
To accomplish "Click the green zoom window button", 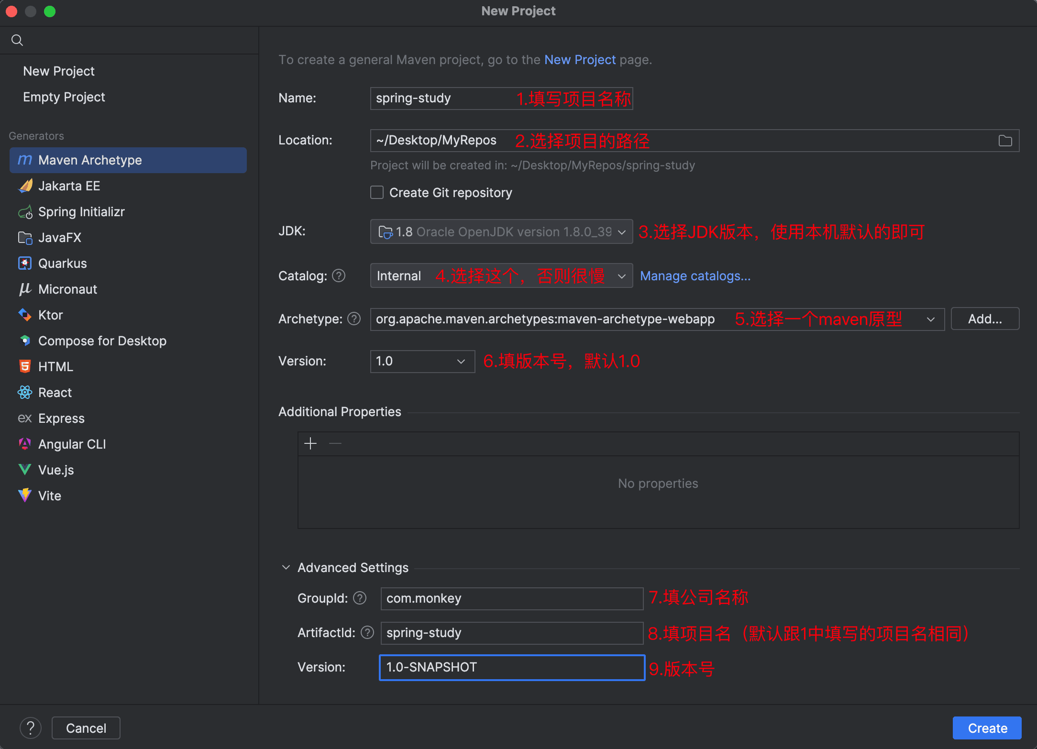I will click(50, 11).
